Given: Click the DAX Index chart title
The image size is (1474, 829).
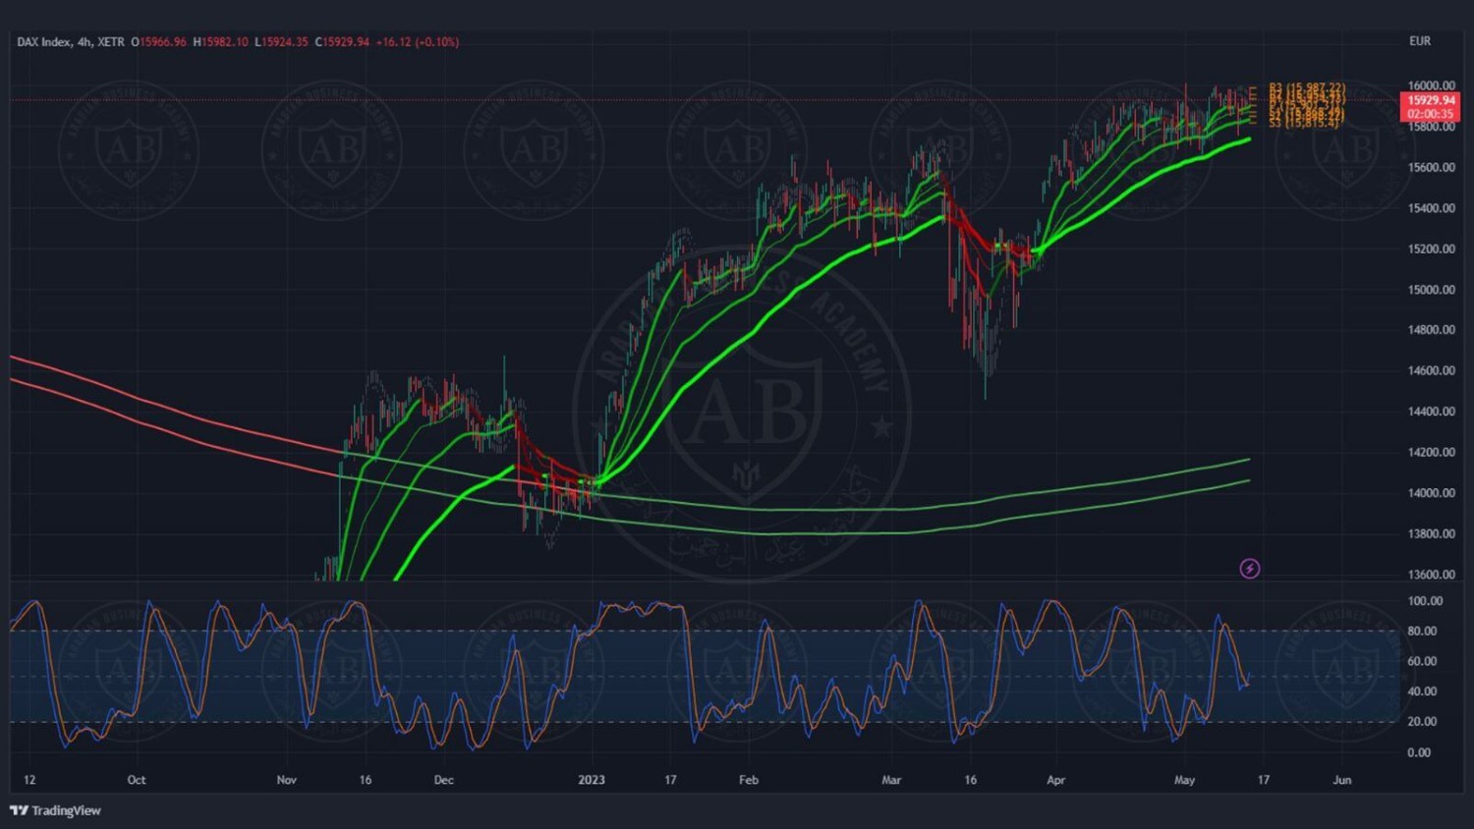Looking at the screenshot, I should (x=70, y=42).
